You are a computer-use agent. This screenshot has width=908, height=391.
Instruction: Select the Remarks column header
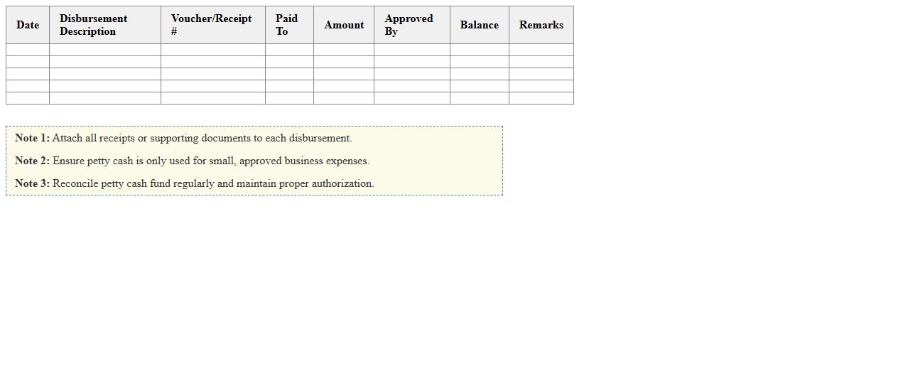coord(541,25)
